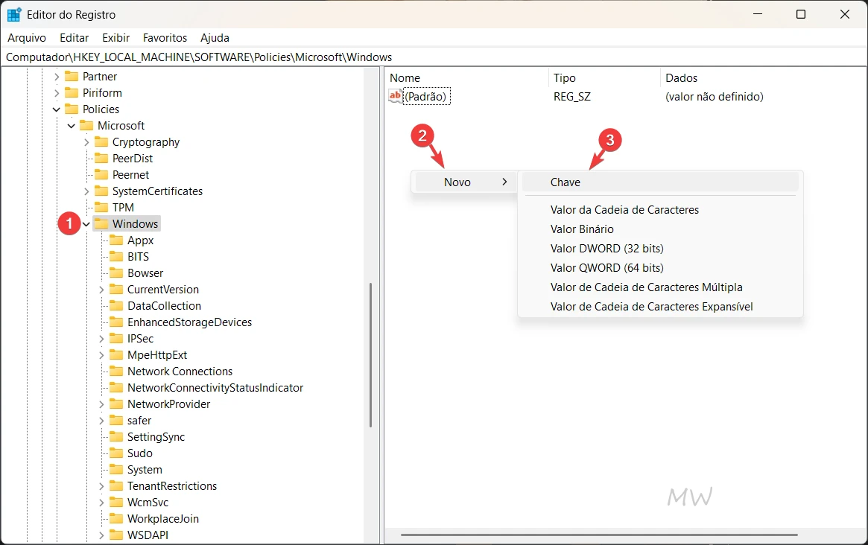Click the DataCollection folder icon
Screen dimensions: 868x545
pos(117,305)
